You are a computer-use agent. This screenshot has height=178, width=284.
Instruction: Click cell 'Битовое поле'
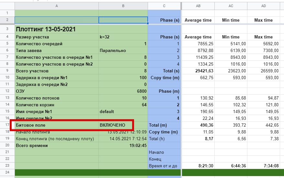click(x=57, y=125)
